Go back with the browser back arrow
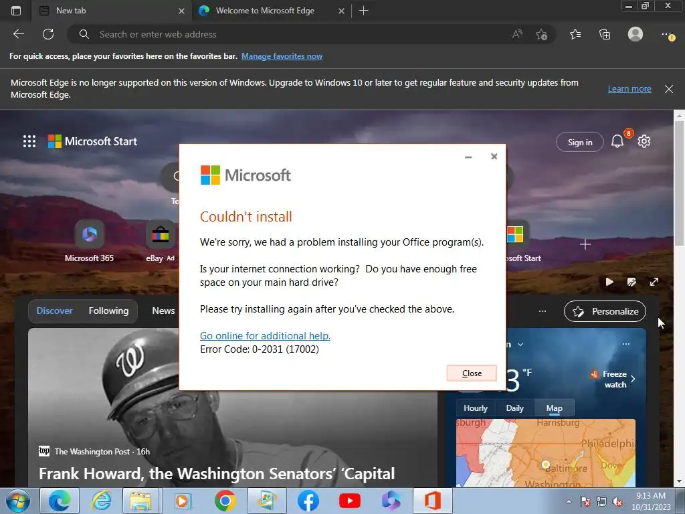The image size is (685, 514). tap(18, 34)
